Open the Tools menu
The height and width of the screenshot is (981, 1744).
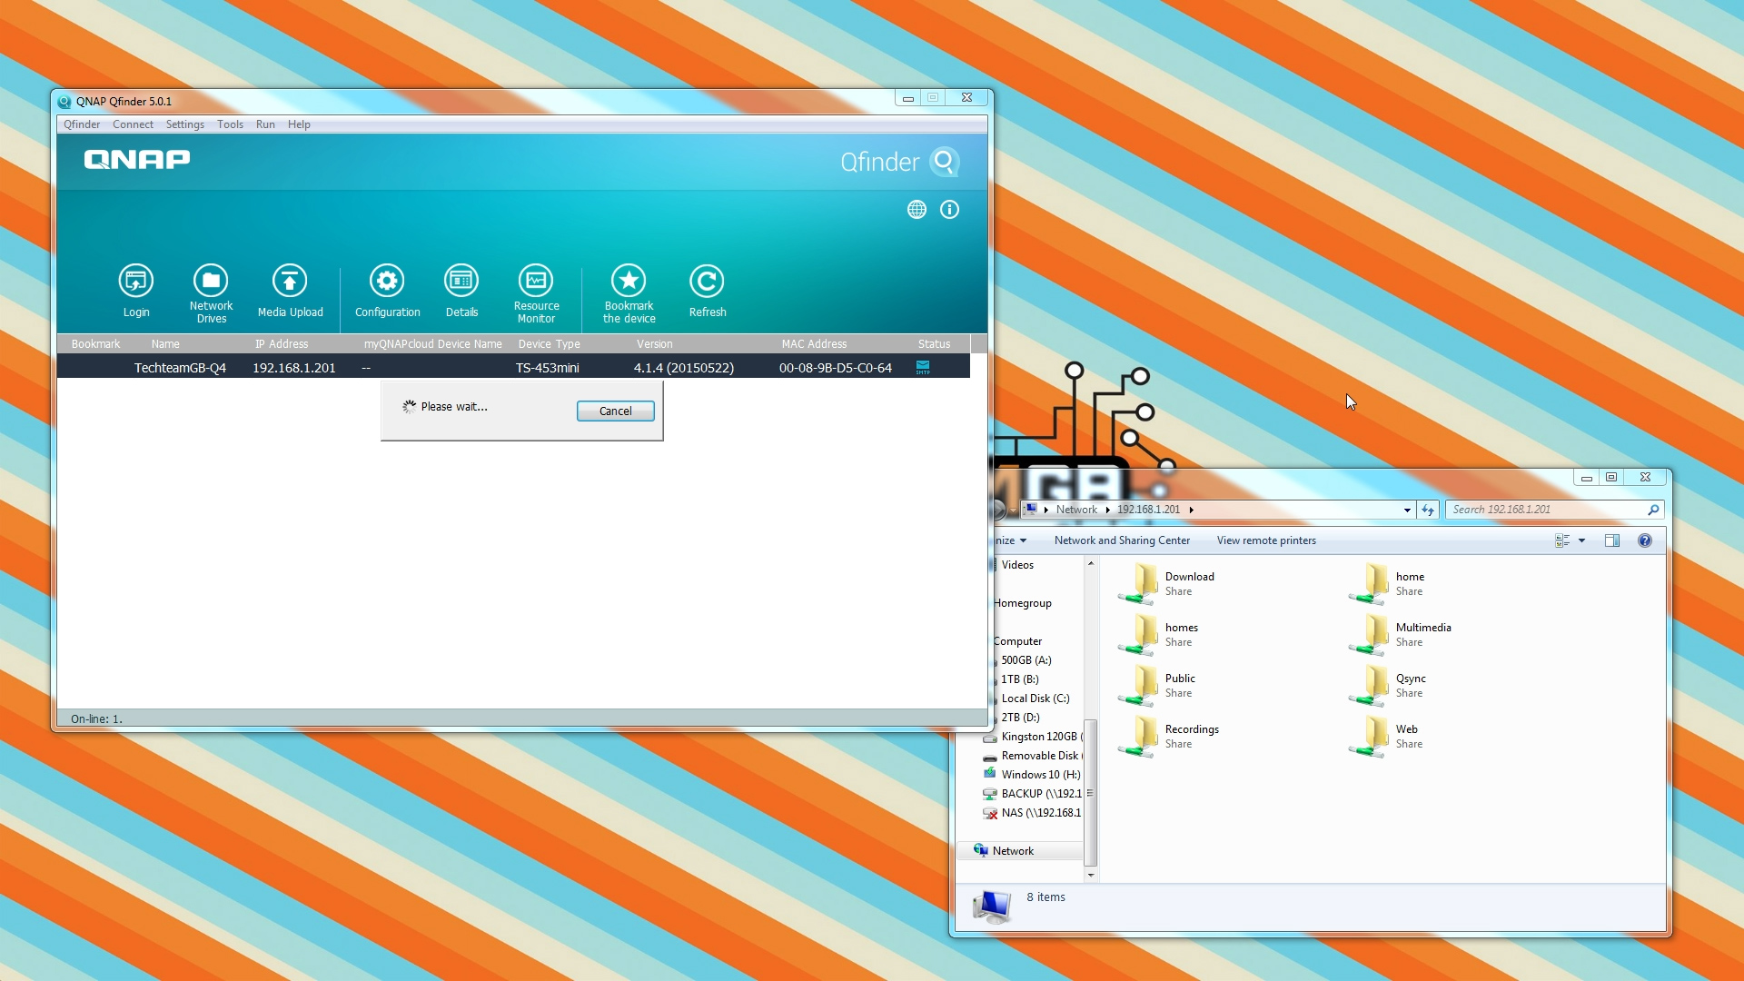230,124
